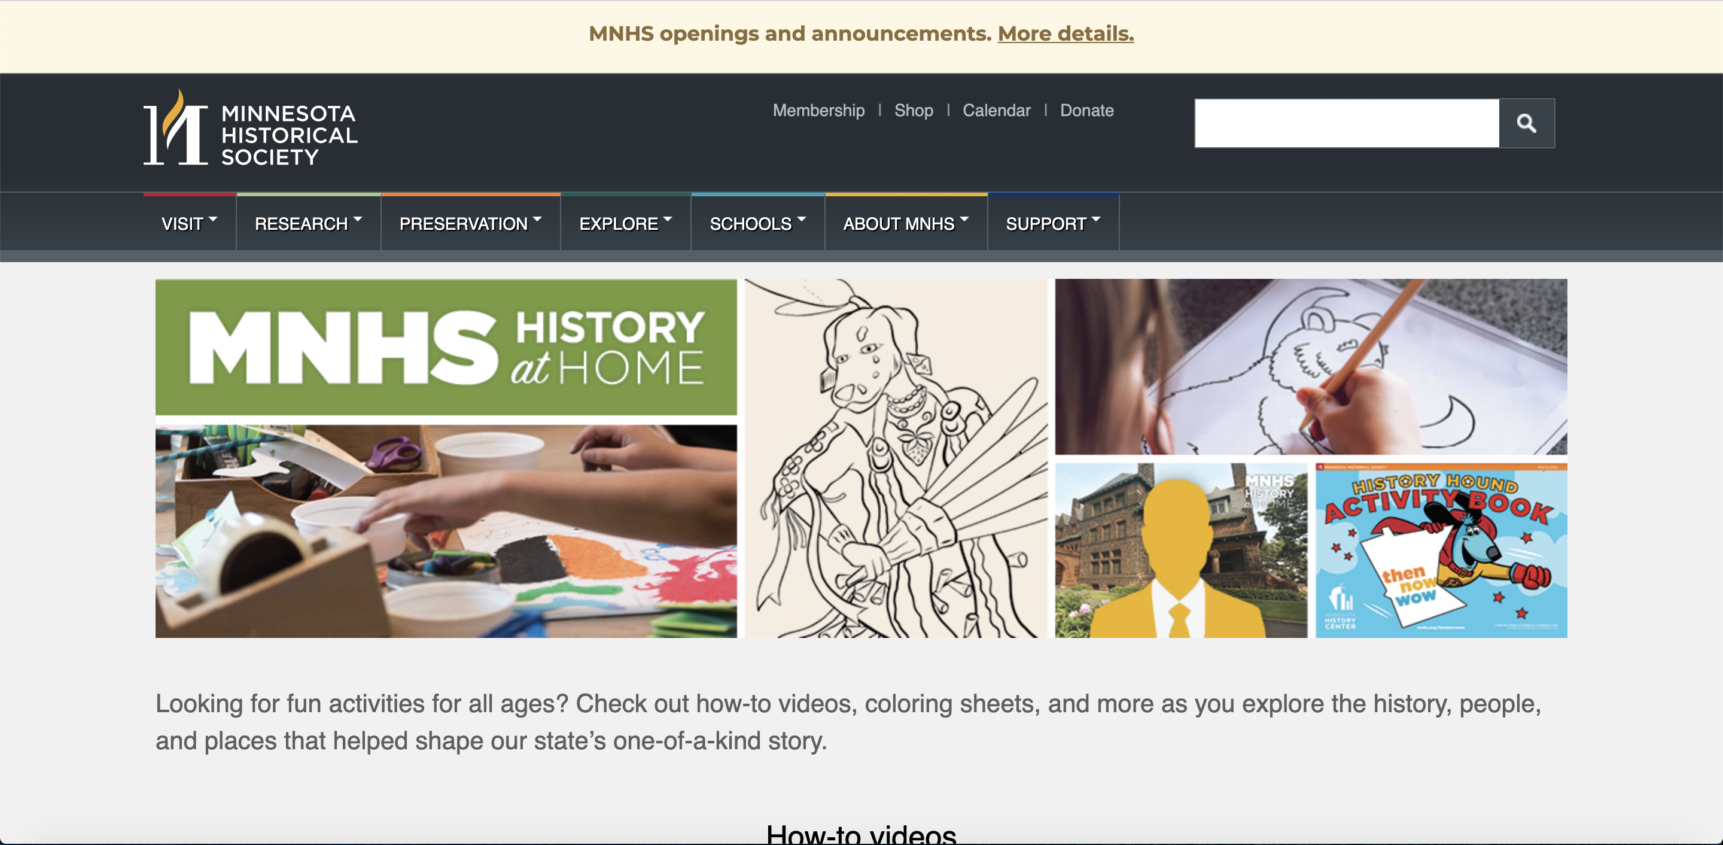Expand the RESEARCH menu
Viewport: 1723px width, 845px height.
(x=308, y=223)
